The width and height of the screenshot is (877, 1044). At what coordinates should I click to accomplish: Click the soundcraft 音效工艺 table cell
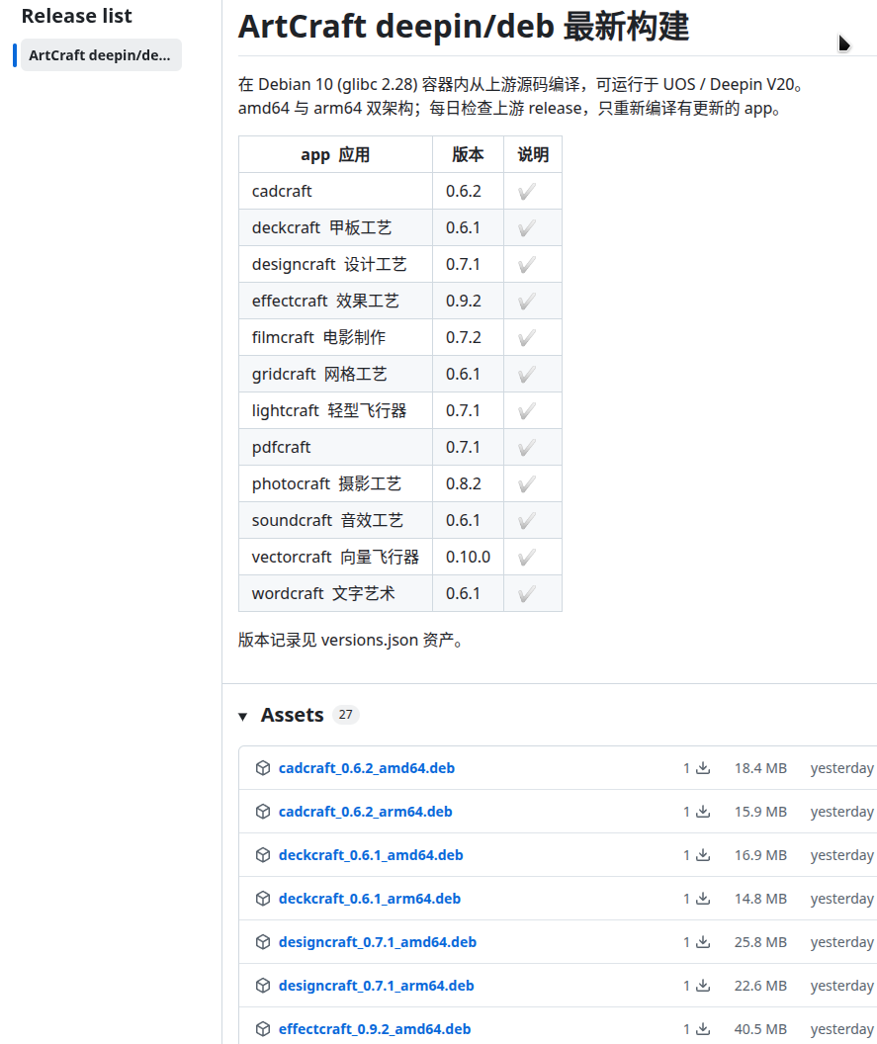point(335,520)
